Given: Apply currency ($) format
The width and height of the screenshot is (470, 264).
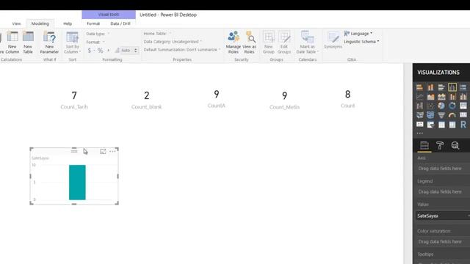Looking at the screenshot, I should (x=90, y=51).
